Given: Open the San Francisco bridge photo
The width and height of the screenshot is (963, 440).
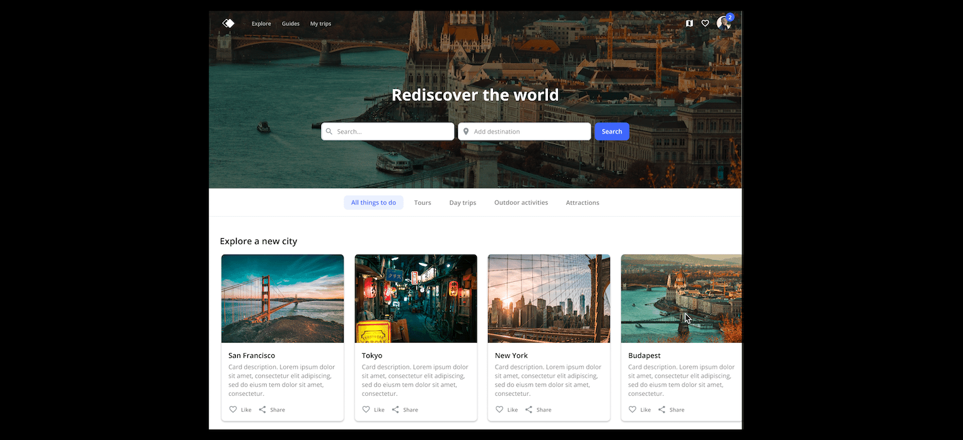Looking at the screenshot, I should pos(283,299).
